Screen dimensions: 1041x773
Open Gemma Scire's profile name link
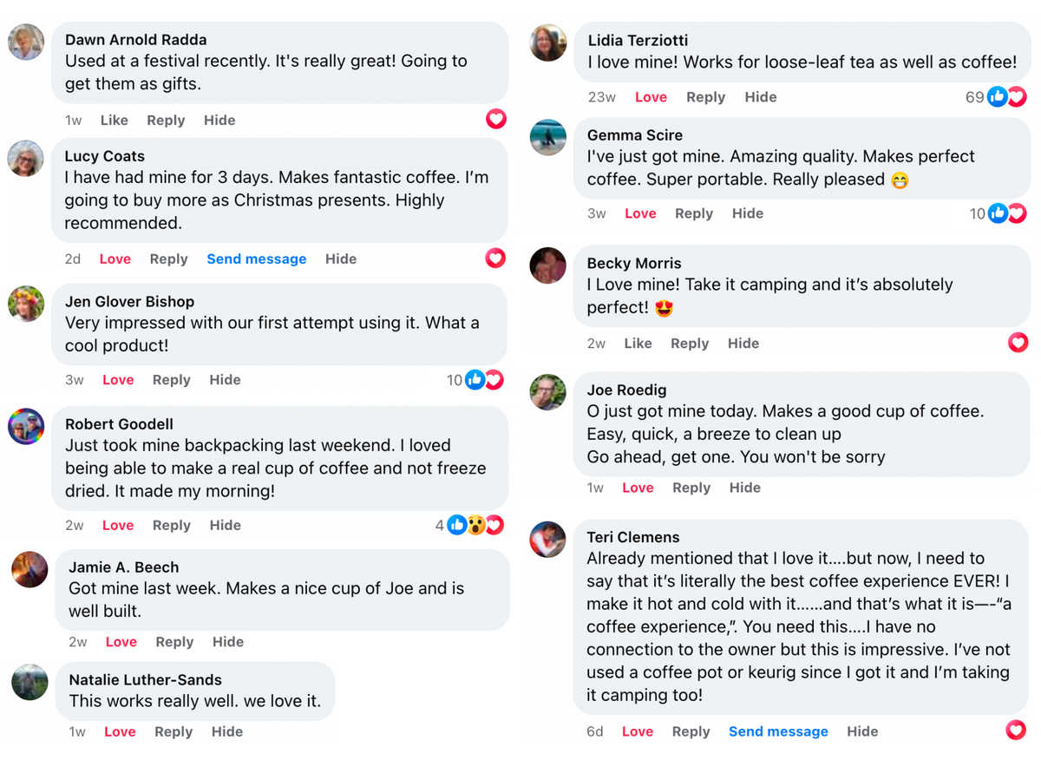tap(634, 135)
